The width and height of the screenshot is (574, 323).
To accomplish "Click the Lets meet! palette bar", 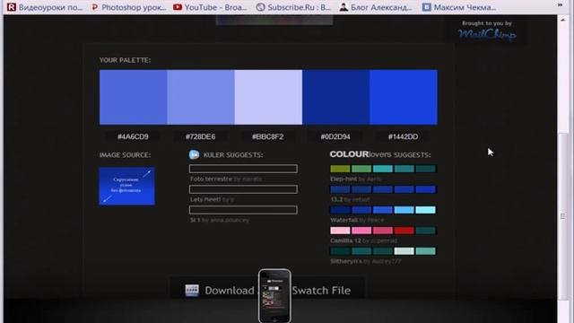I will 243,189.
